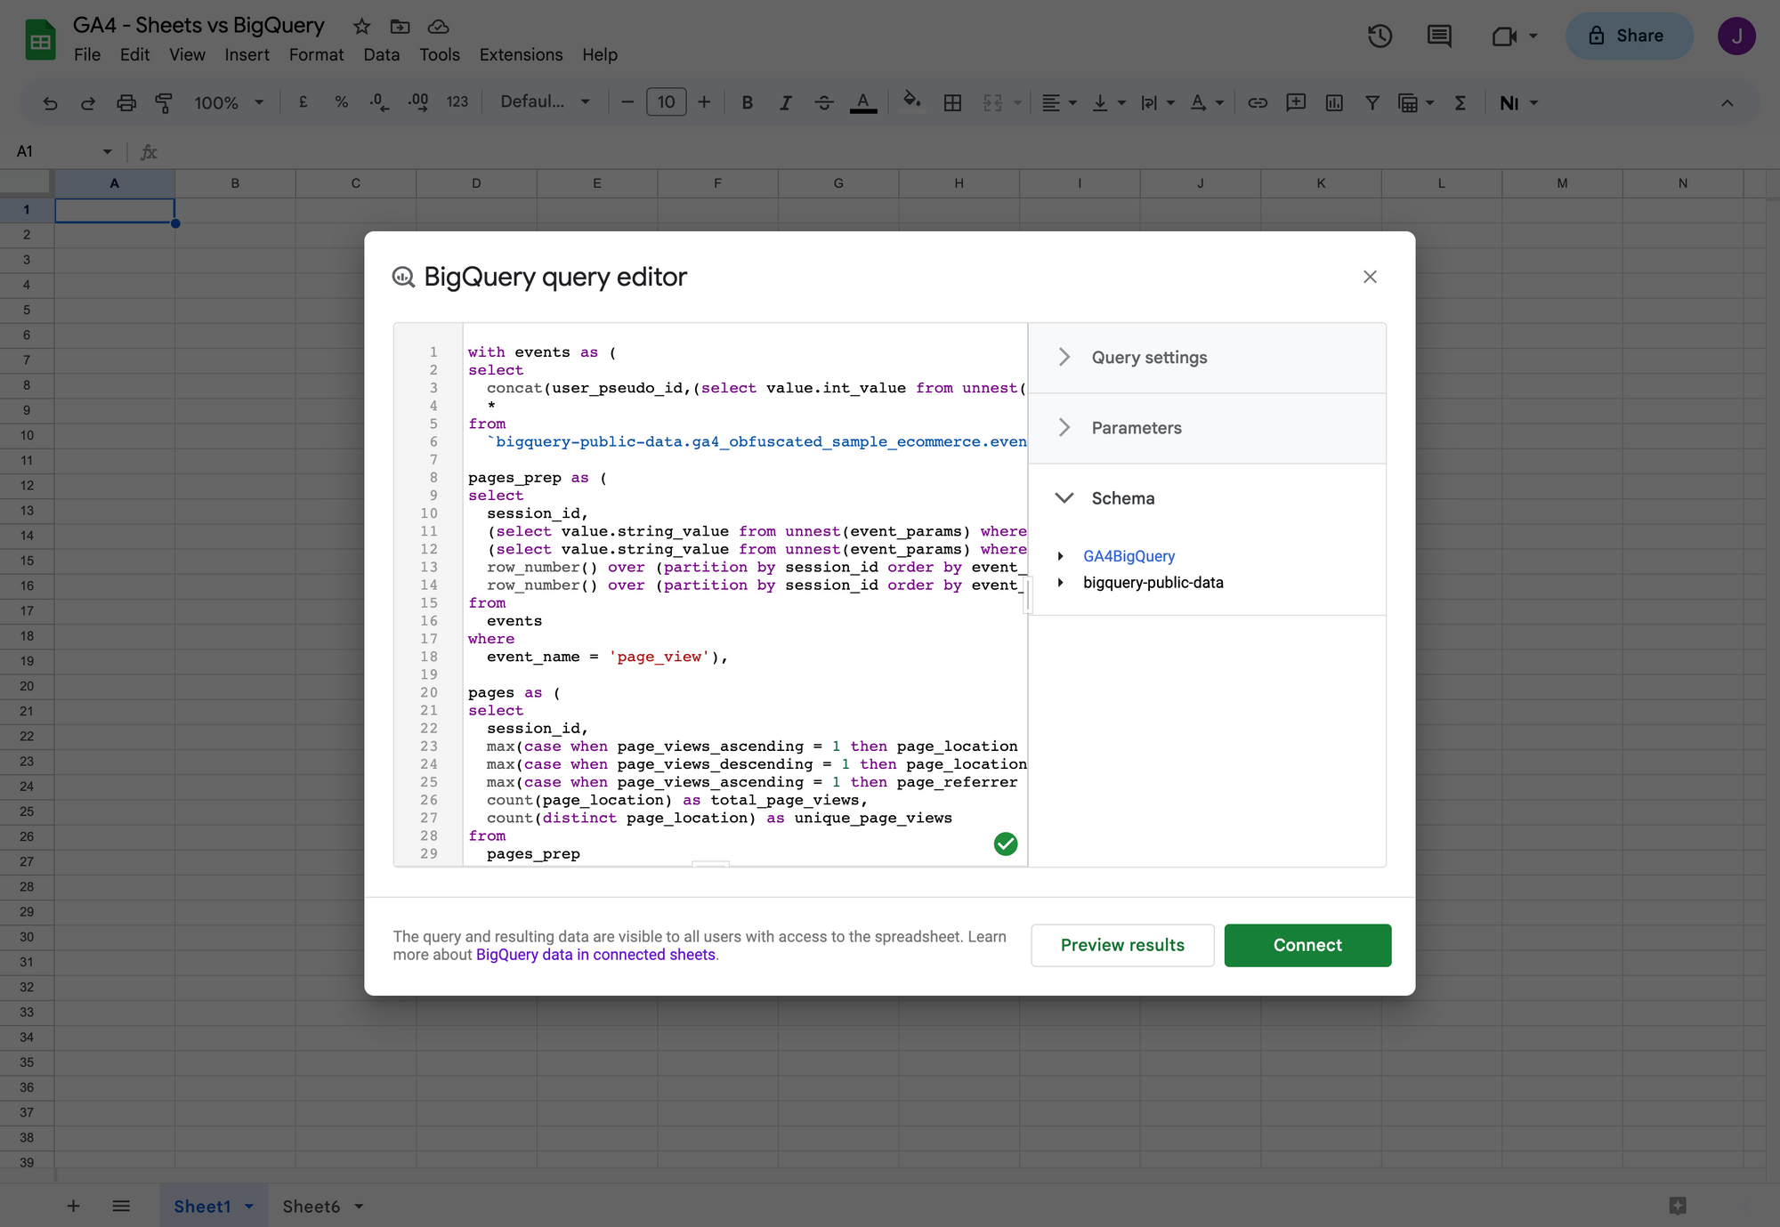Format as percent icon

(341, 102)
